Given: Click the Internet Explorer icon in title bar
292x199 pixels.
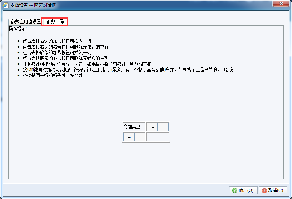Looking at the screenshot, I should tap(5, 5).
